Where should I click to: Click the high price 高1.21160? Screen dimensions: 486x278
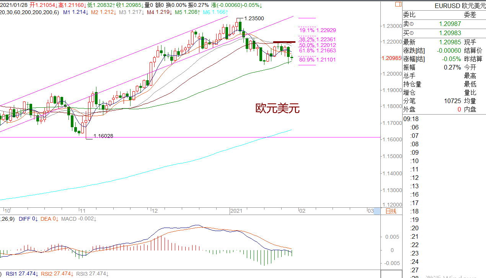coord(72,5)
